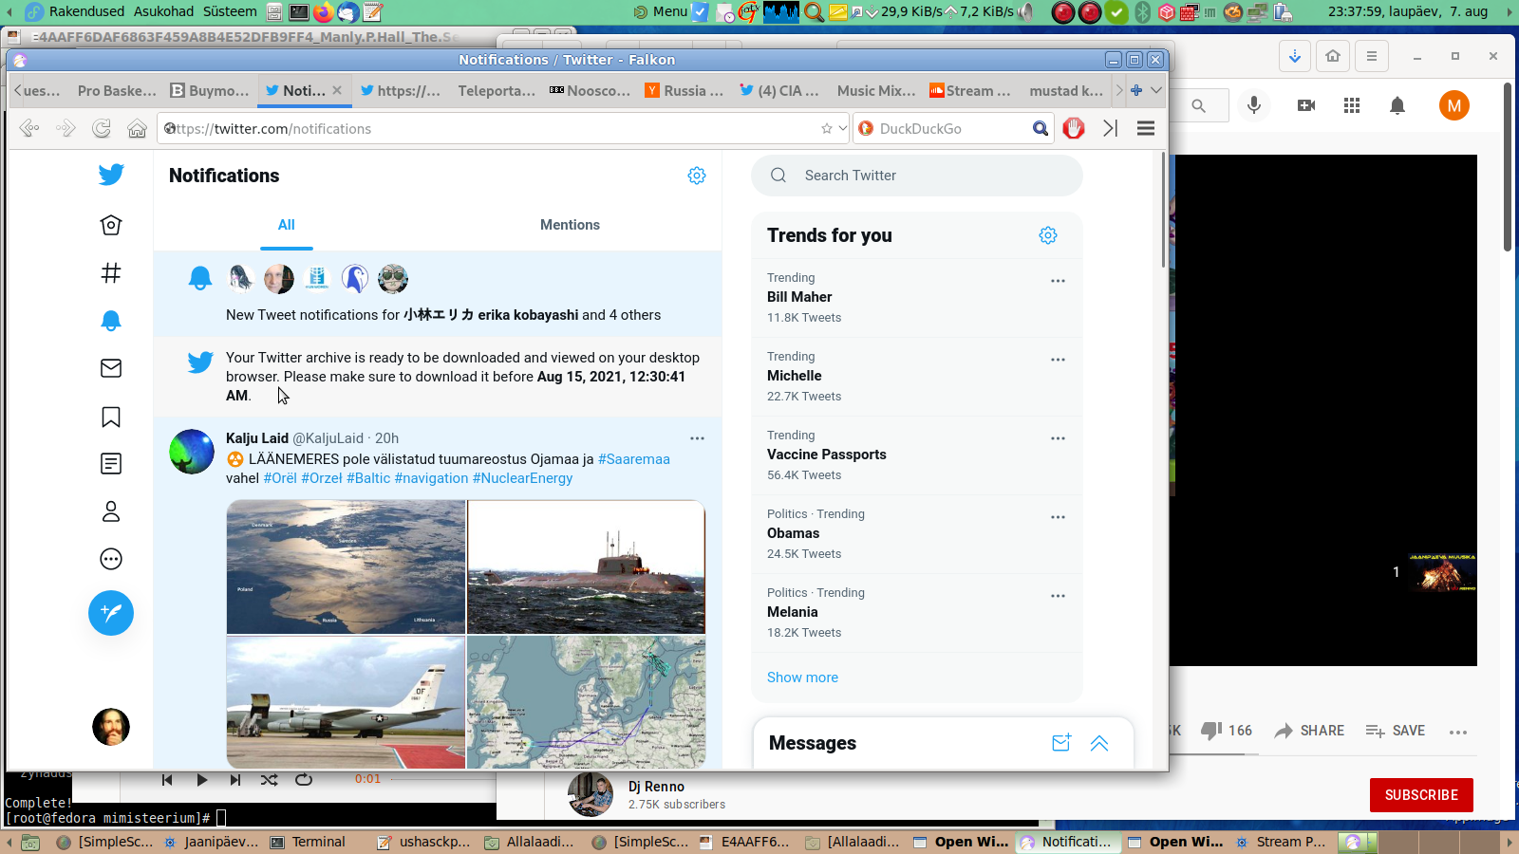Launch Firefox from the top panel
This screenshot has height=854, width=1519.
(x=324, y=11)
